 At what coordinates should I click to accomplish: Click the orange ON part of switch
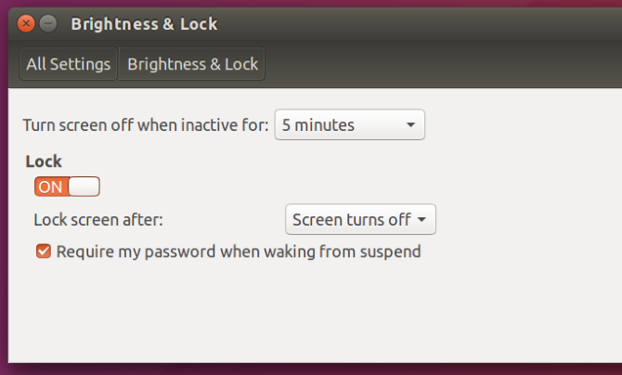(51, 187)
